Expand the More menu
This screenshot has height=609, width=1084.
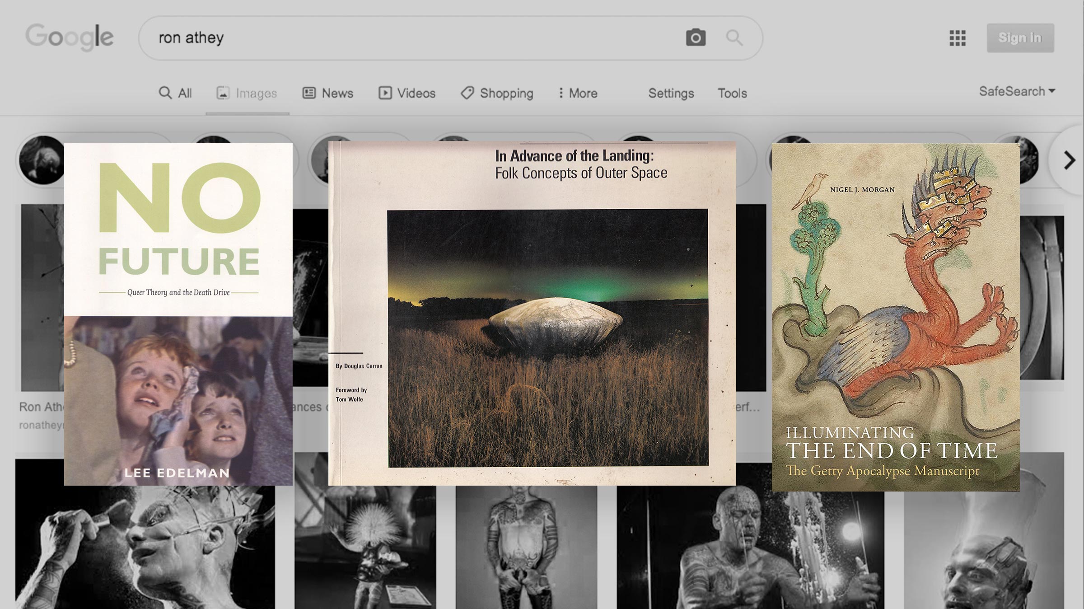pyautogui.click(x=578, y=93)
